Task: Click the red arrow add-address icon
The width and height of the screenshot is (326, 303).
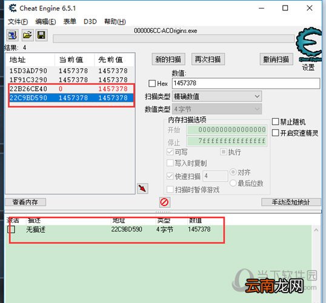Action: point(142,188)
